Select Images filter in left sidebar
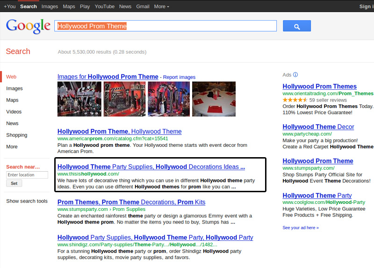374x268 pixels. (14, 88)
